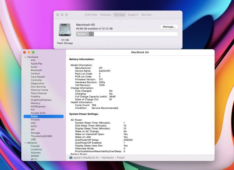Viewport: 234px width, 170px height.
Task: Collapse the Hardware section in sidebar
Action: click(x=25, y=57)
